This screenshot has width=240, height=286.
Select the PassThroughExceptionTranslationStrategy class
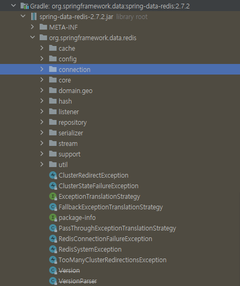[117, 228]
